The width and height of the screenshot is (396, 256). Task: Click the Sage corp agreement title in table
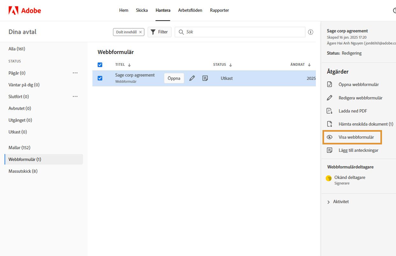135,75
